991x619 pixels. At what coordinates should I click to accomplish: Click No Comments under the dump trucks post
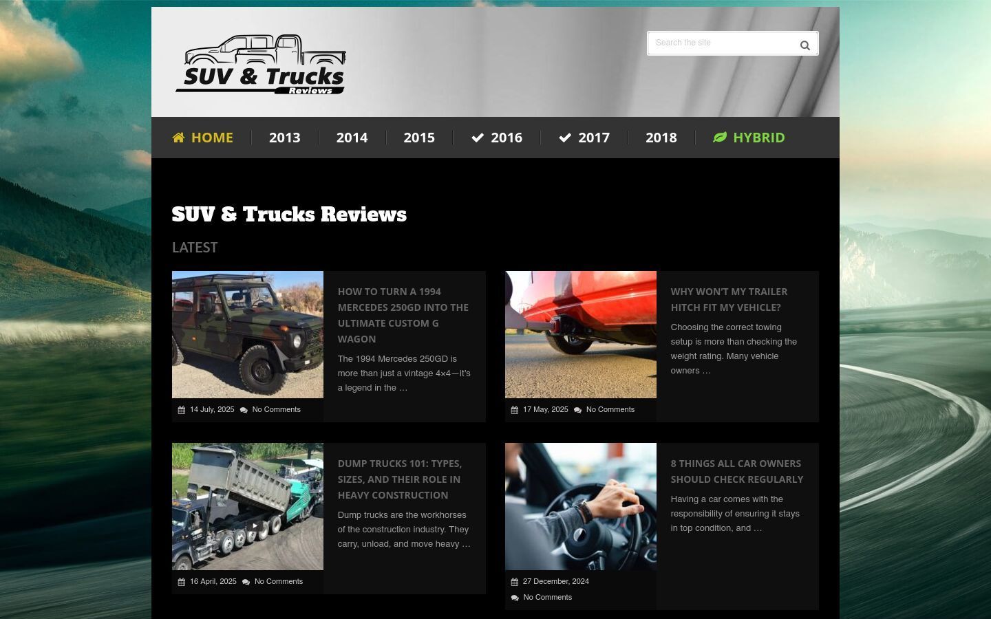[279, 582]
